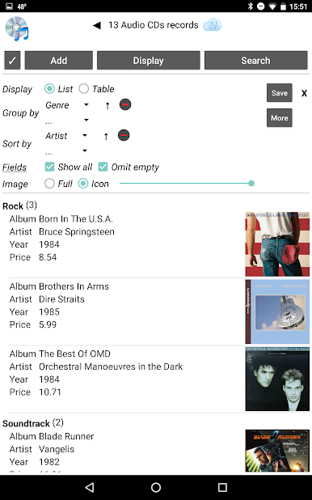The image size is (312, 500).
Task: Flip the Genre group order arrow
Action: (x=108, y=105)
